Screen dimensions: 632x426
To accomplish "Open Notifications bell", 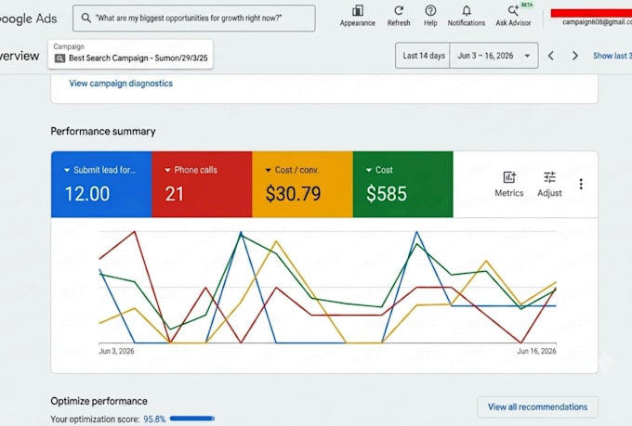I will [x=467, y=16].
